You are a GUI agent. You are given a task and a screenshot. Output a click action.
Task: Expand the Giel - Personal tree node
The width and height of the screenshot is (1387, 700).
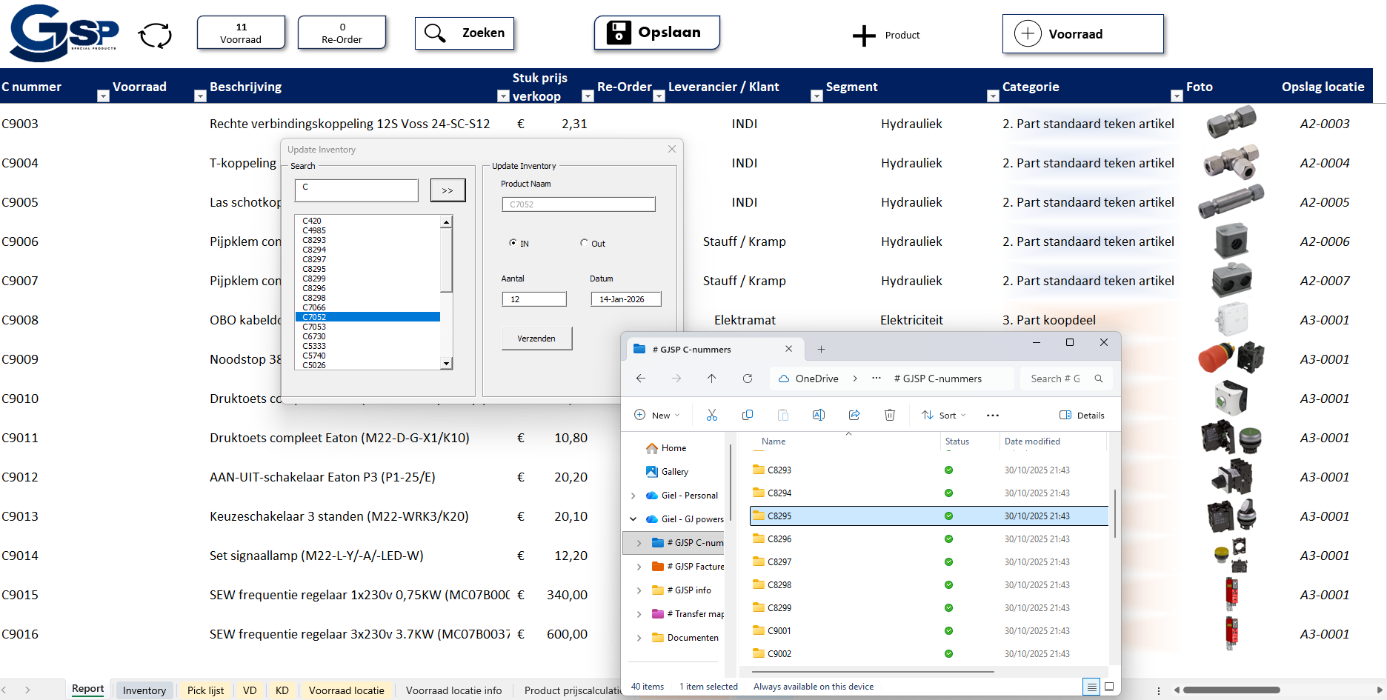coord(633,496)
